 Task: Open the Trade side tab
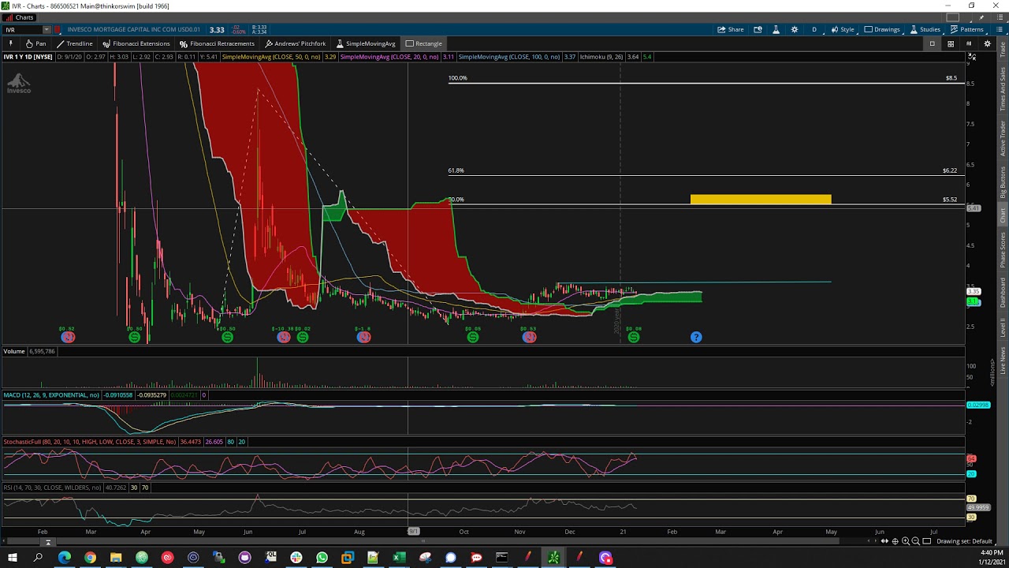[x=1003, y=47]
